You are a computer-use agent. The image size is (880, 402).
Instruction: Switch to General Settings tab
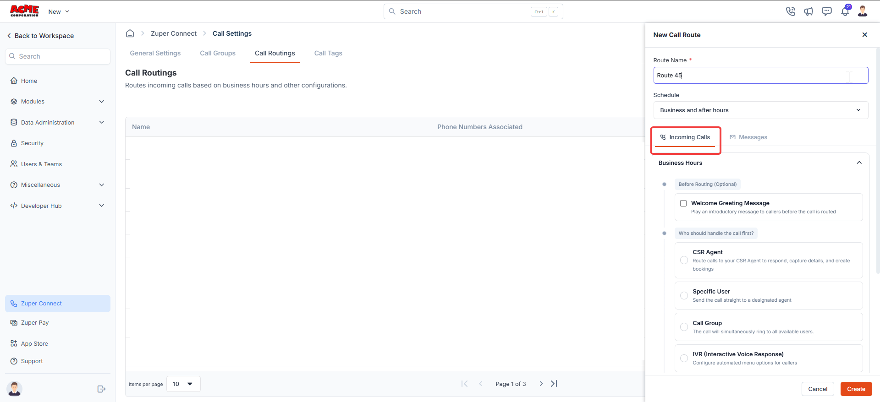tap(155, 53)
